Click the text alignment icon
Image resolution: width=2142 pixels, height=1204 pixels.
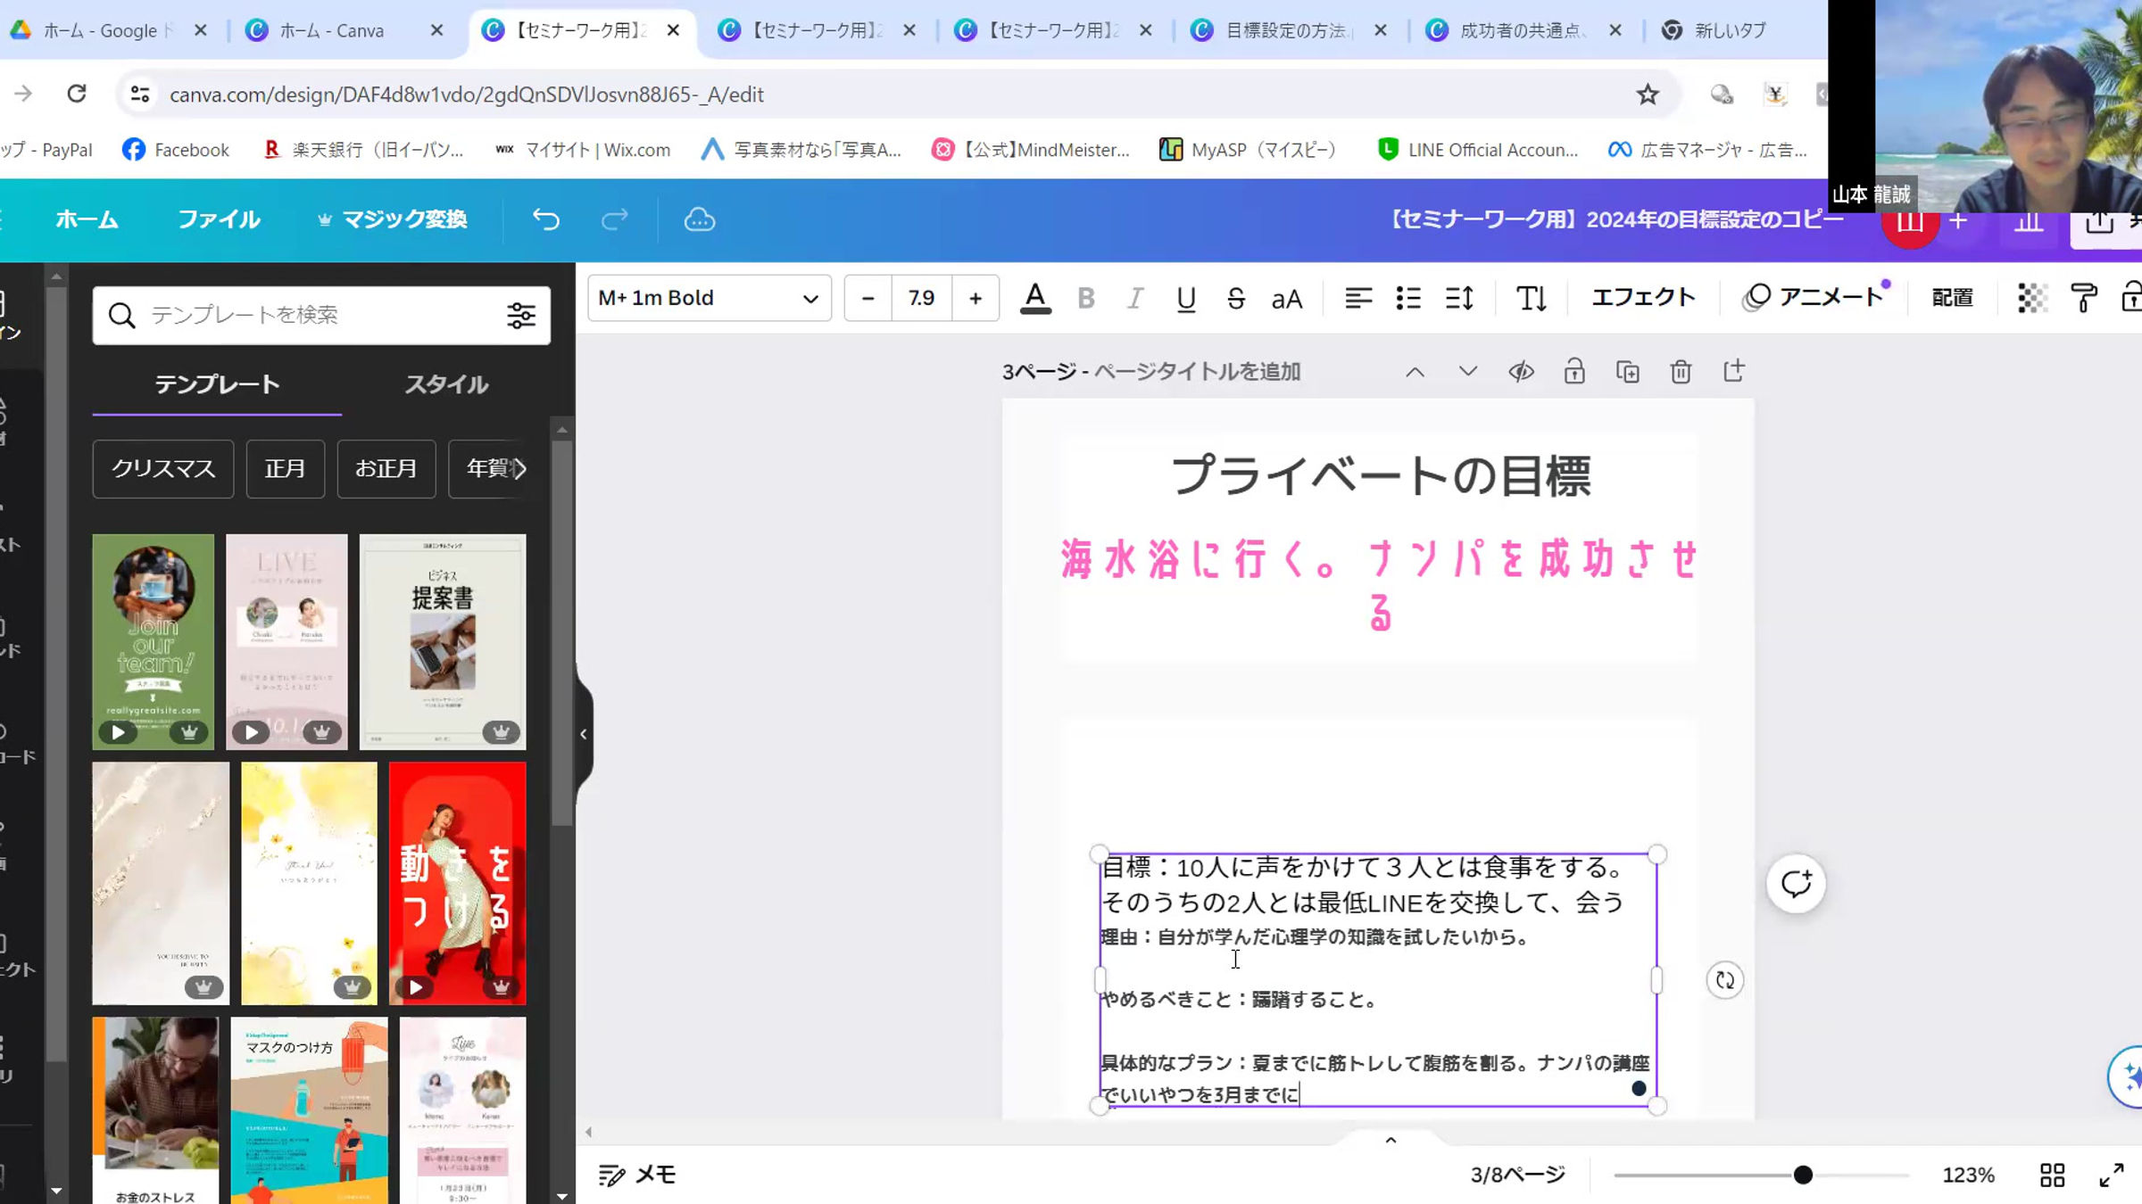click(x=1358, y=298)
